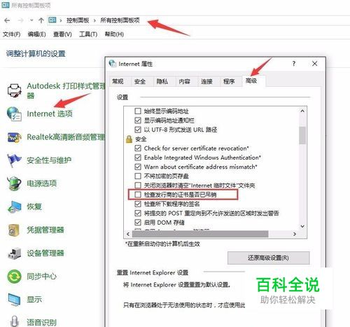This screenshot has width=350, height=327.
Task: Click the Control Panel icon in the address bar
Action: (x=52, y=20)
